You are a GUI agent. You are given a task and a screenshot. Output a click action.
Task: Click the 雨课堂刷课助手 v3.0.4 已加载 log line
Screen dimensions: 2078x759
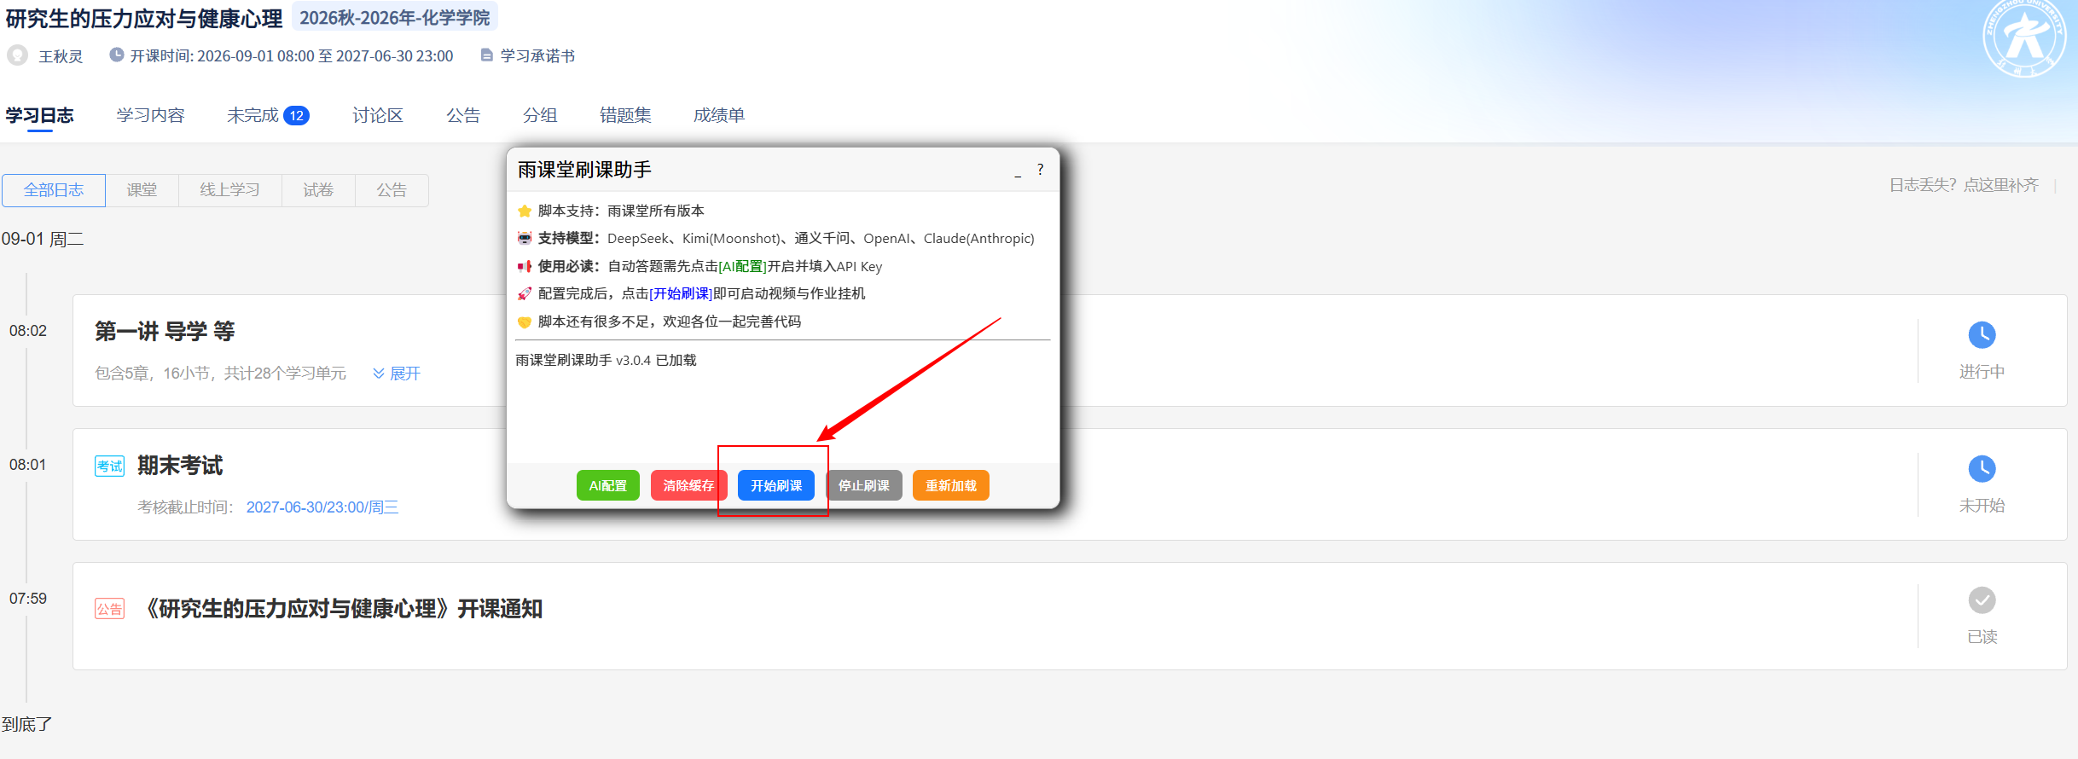(x=607, y=361)
